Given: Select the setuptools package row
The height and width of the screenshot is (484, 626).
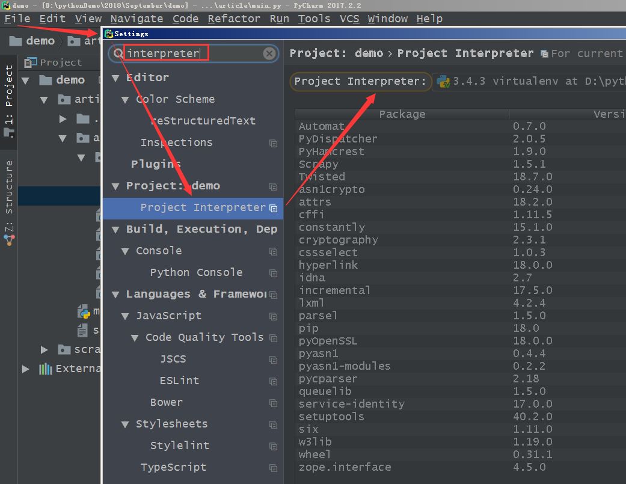Looking at the screenshot, I should (460, 417).
